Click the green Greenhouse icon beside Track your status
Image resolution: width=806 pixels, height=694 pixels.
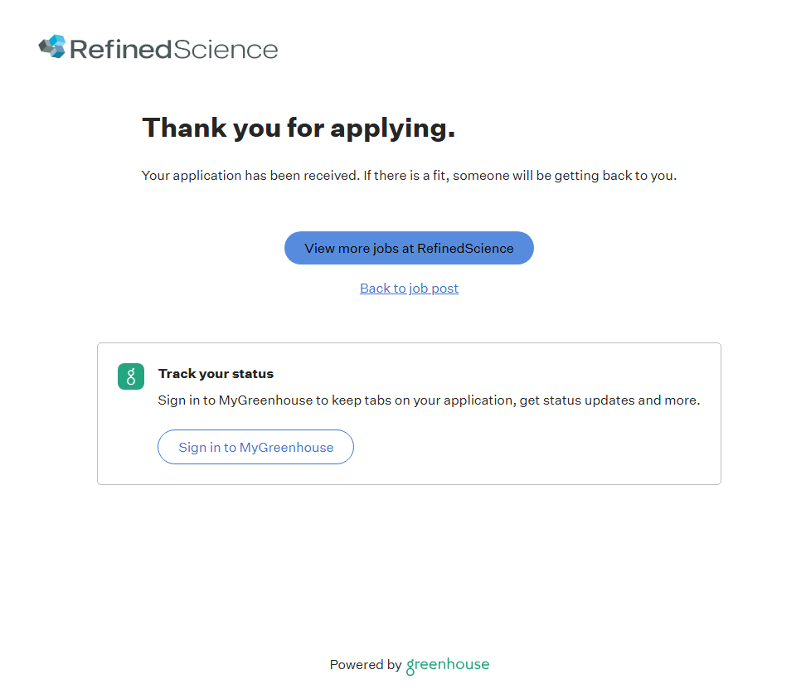point(131,376)
